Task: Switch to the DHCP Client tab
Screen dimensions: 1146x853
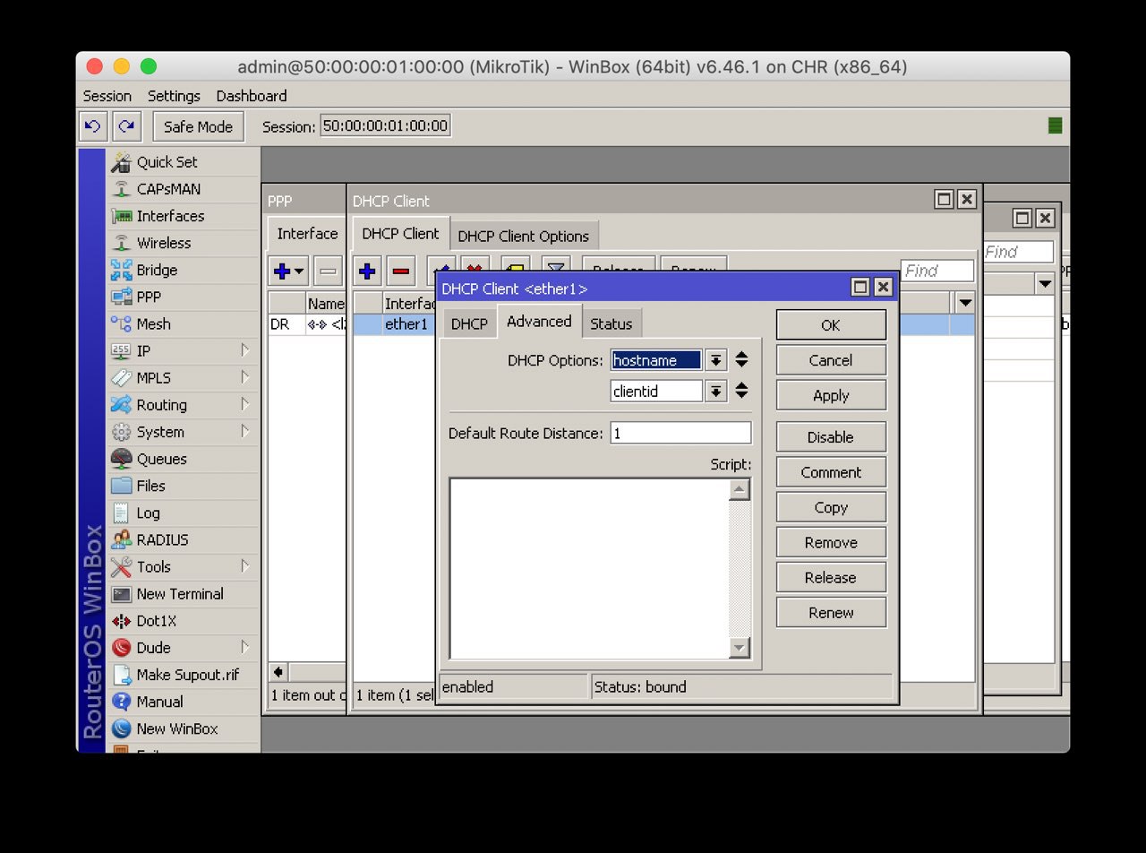Action: pos(400,234)
